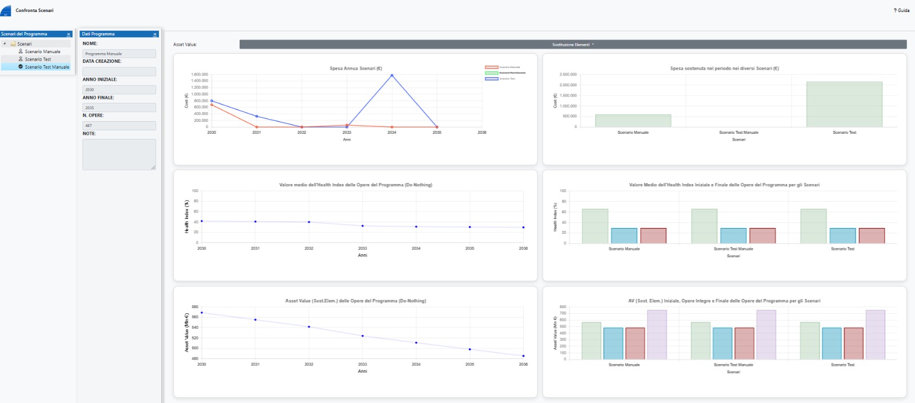Viewport: 915px width, 403px height.
Task: Toggle Scenario Test blue legend entry
Action: pos(491,79)
